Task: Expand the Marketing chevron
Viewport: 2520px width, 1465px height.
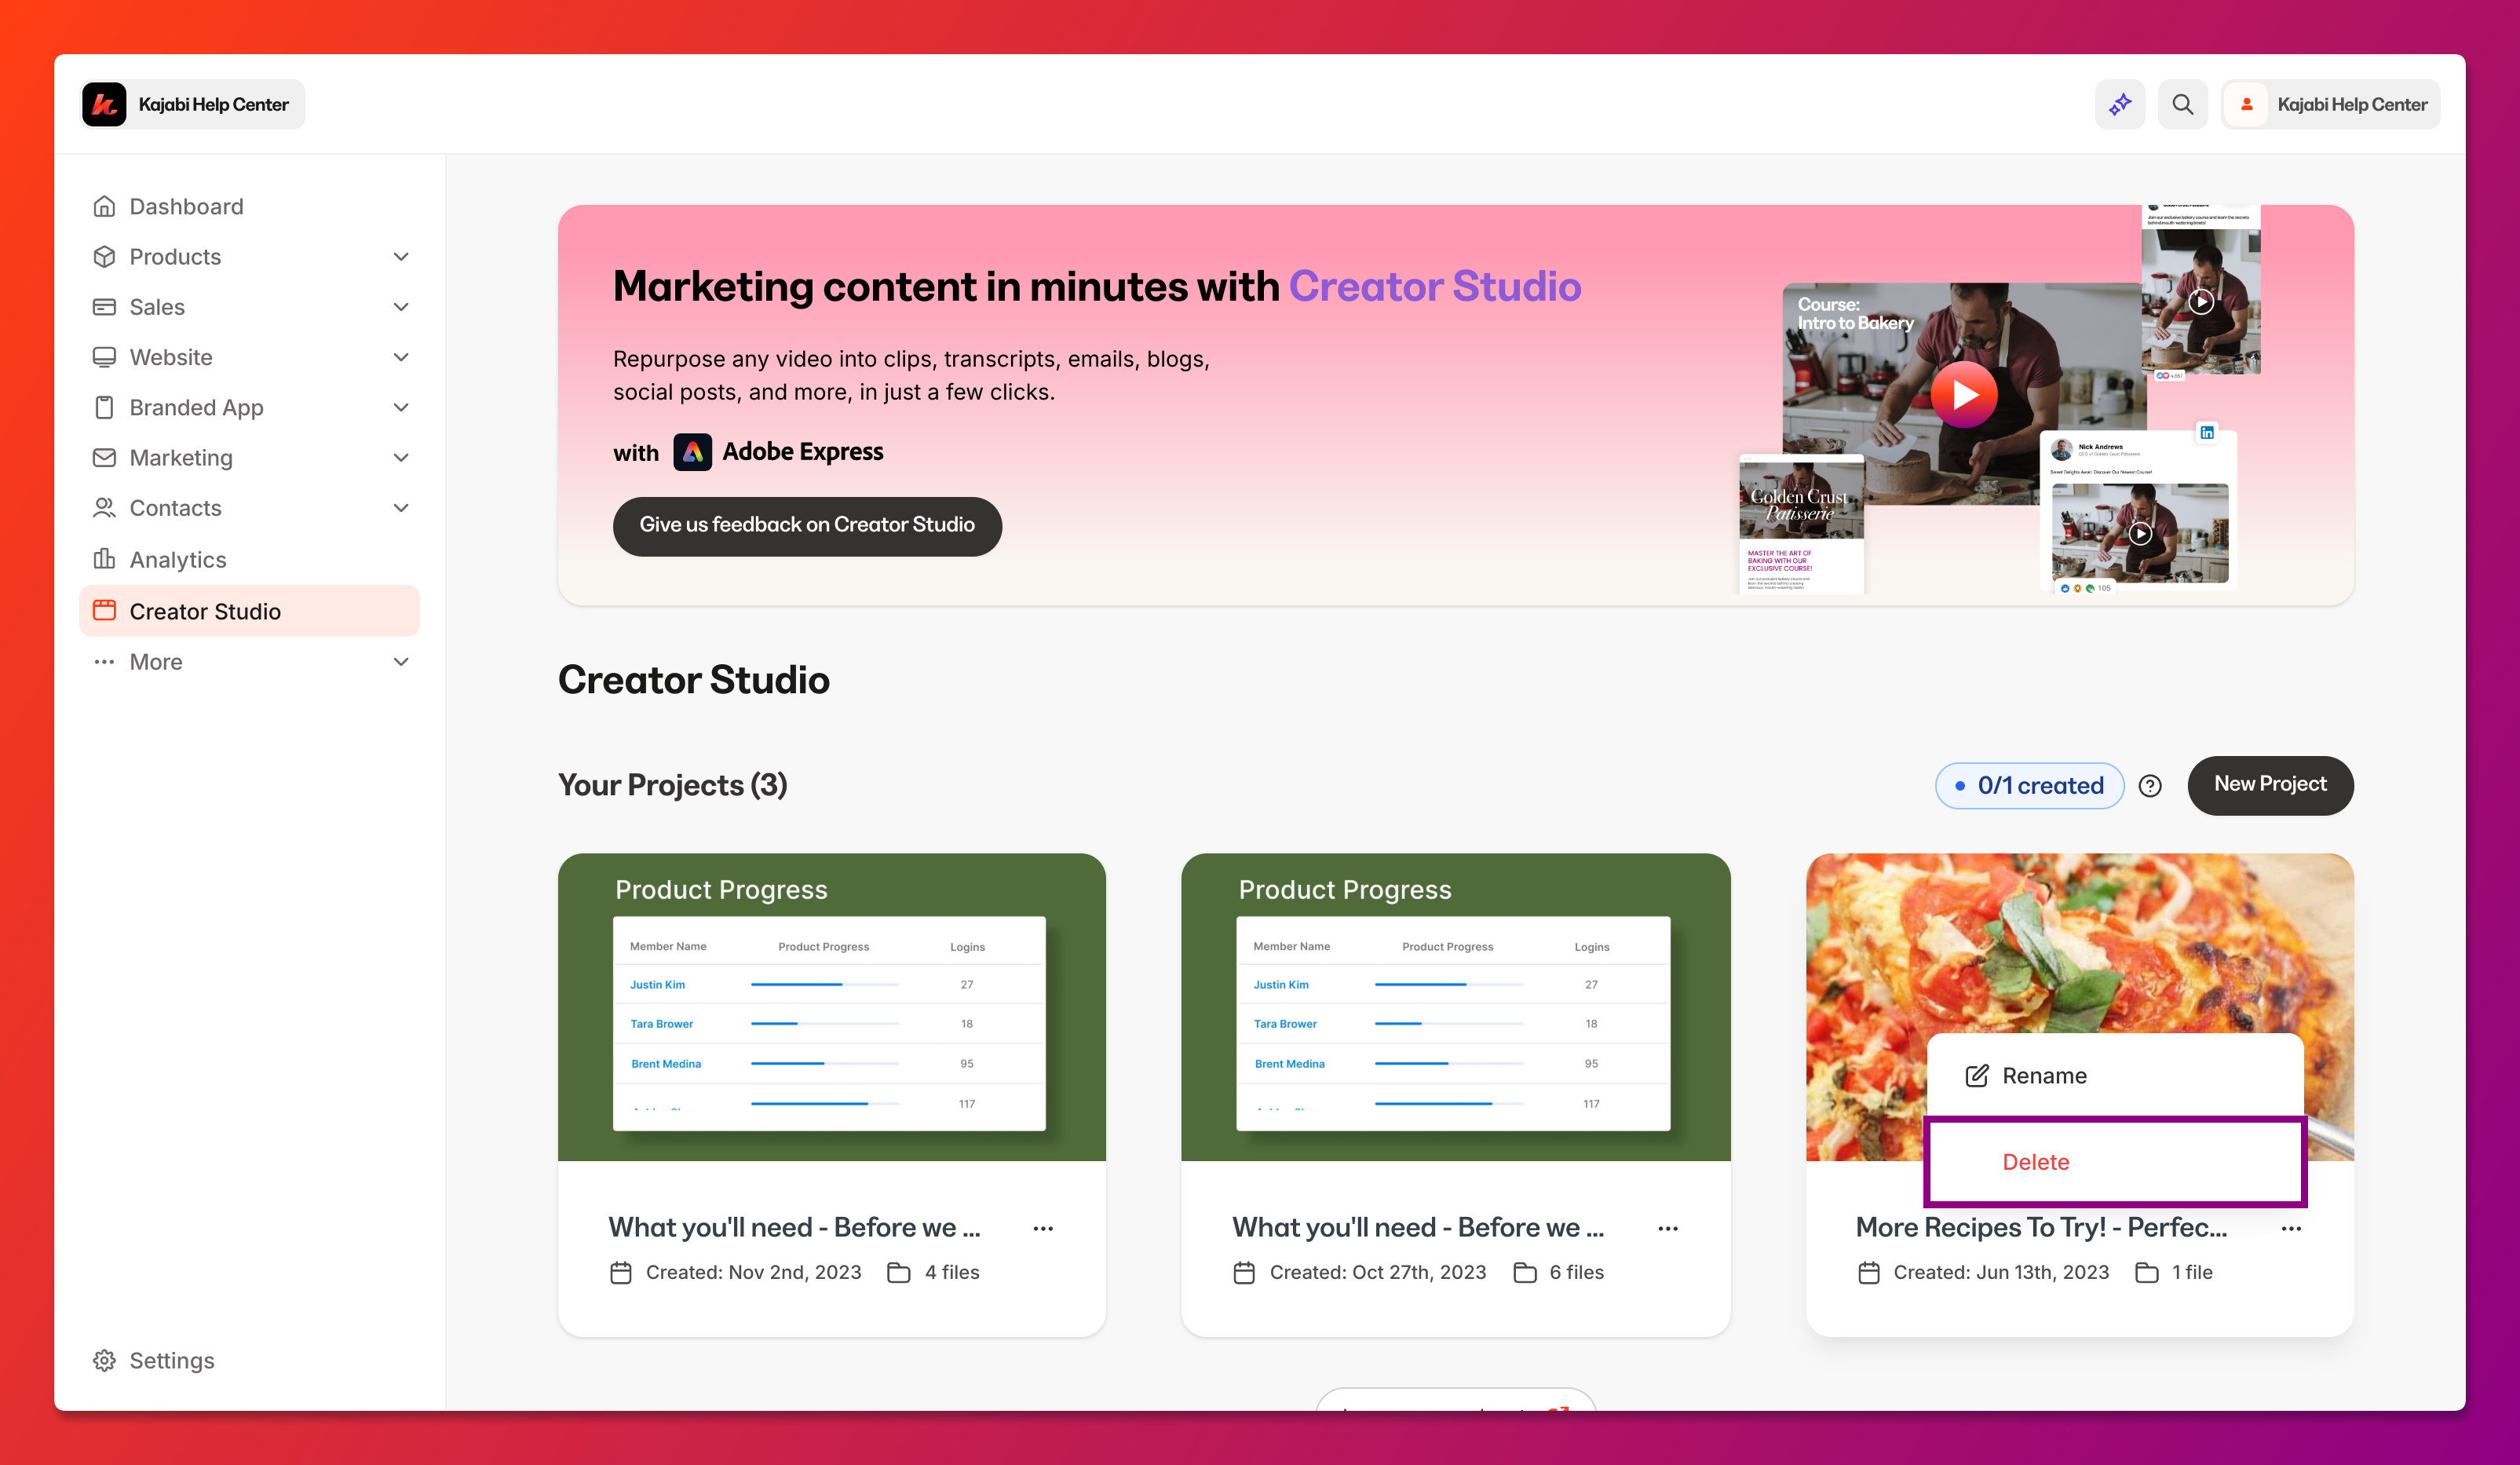Action: click(x=401, y=458)
